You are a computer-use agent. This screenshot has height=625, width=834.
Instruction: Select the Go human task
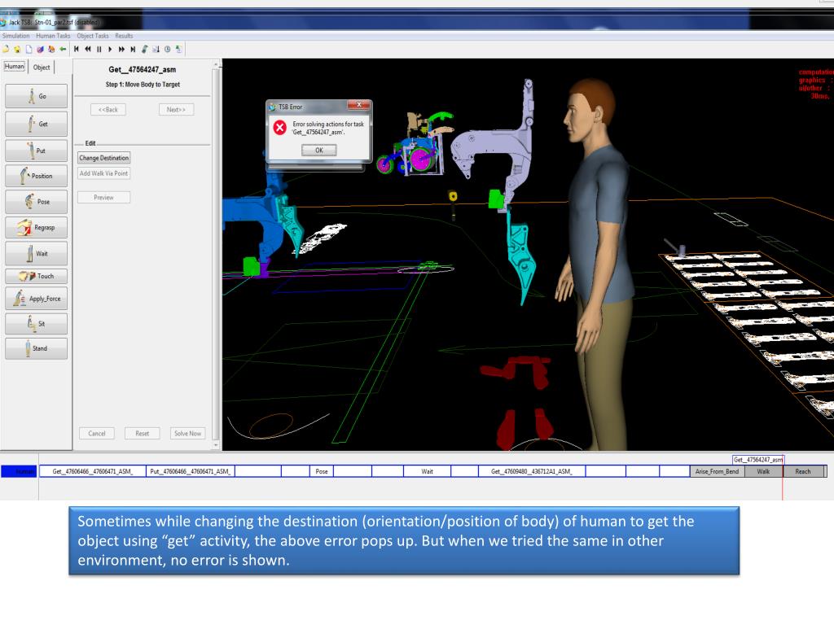[x=36, y=96]
